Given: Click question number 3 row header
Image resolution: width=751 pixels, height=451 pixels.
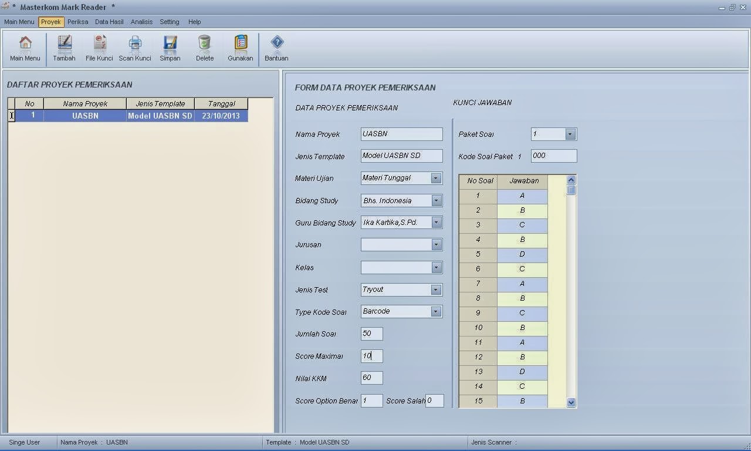Looking at the screenshot, I should 478,225.
